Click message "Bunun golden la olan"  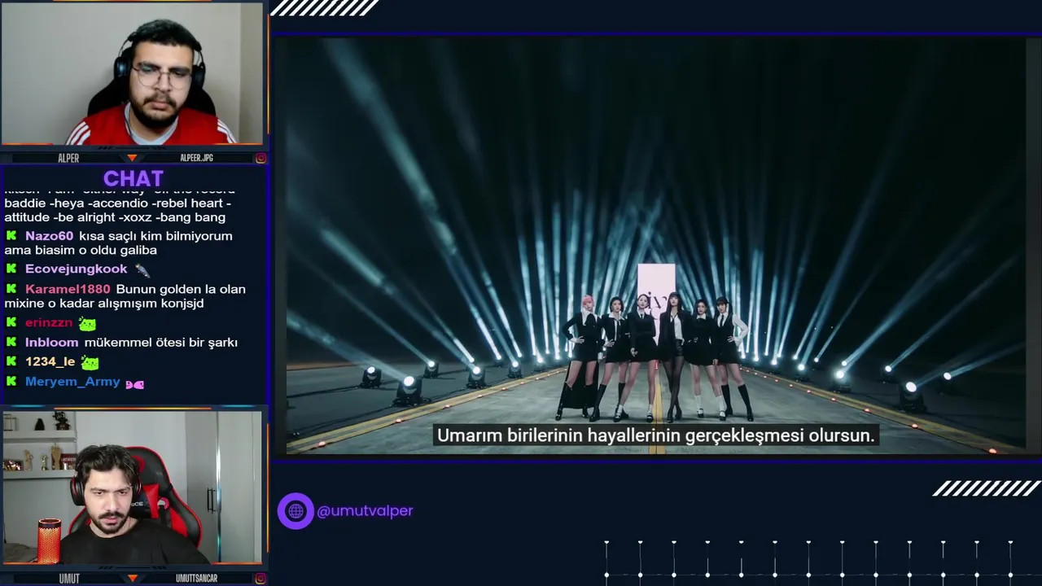click(181, 289)
